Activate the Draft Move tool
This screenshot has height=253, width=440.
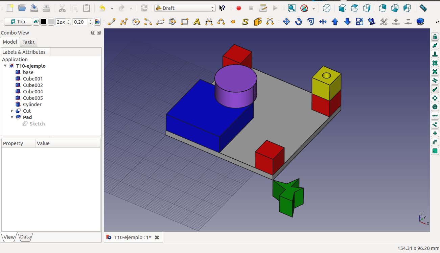pyautogui.click(x=286, y=22)
